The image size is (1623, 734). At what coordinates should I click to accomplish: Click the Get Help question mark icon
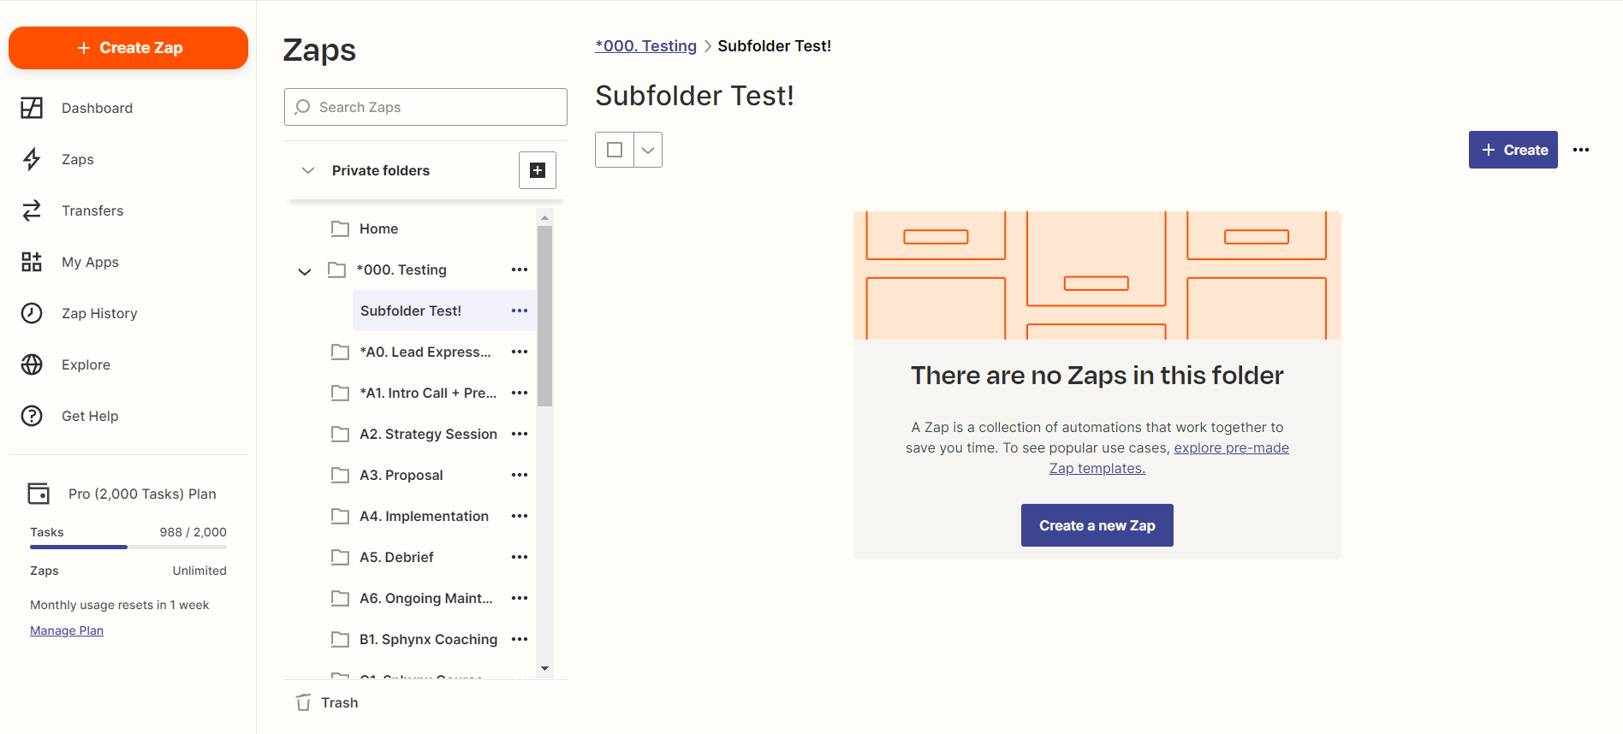(x=32, y=416)
